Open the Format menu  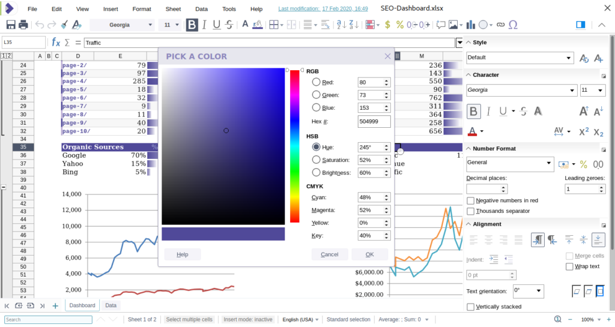coord(142,9)
